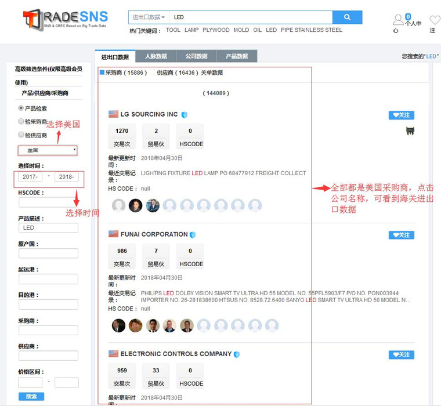Click hot keyword PLYWOOD

click(x=216, y=30)
